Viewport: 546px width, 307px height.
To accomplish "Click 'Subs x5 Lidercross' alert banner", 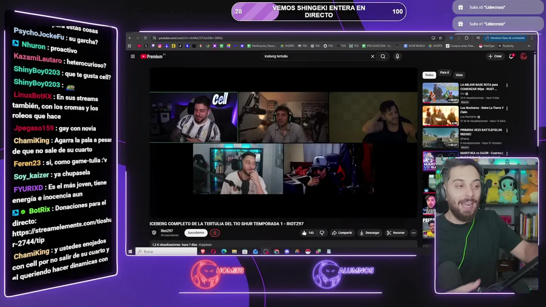I will tap(497, 7).
